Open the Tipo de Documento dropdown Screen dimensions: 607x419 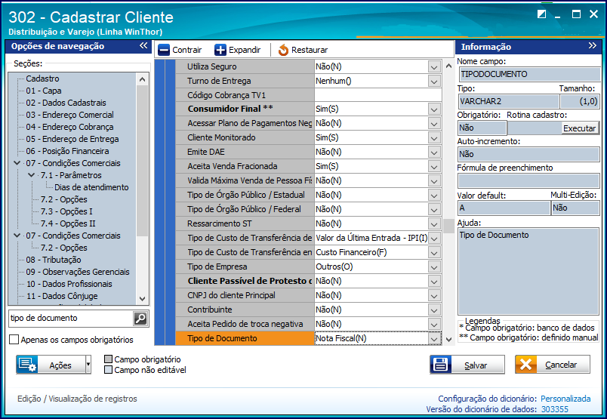434,338
